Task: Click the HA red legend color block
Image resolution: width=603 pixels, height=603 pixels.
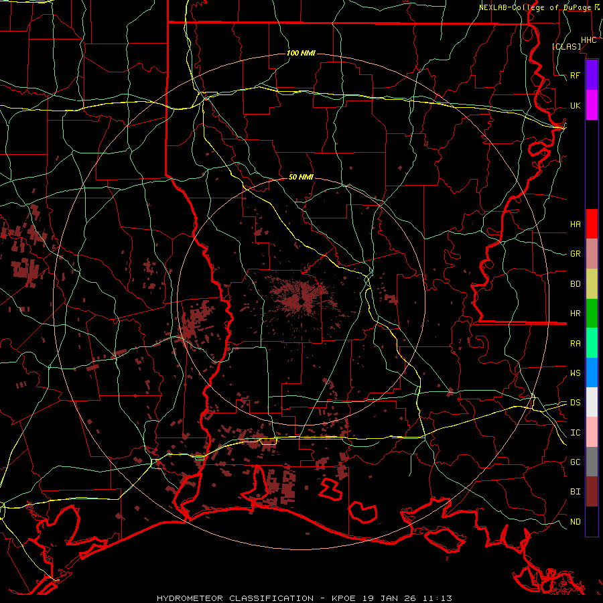Action: 592,224
